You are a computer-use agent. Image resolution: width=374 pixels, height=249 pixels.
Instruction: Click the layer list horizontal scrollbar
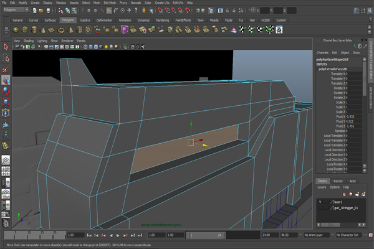pos(330,225)
